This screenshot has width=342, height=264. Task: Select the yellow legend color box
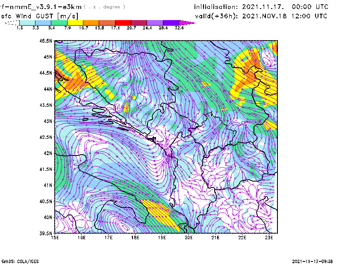pos(75,23)
